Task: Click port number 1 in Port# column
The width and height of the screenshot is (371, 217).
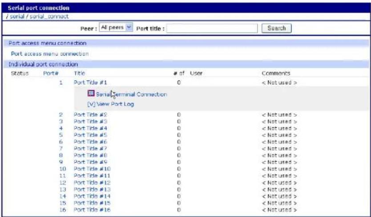Action: pyautogui.click(x=61, y=83)
